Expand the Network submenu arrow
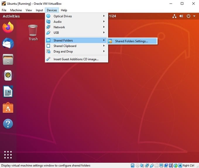 [104, 27]
